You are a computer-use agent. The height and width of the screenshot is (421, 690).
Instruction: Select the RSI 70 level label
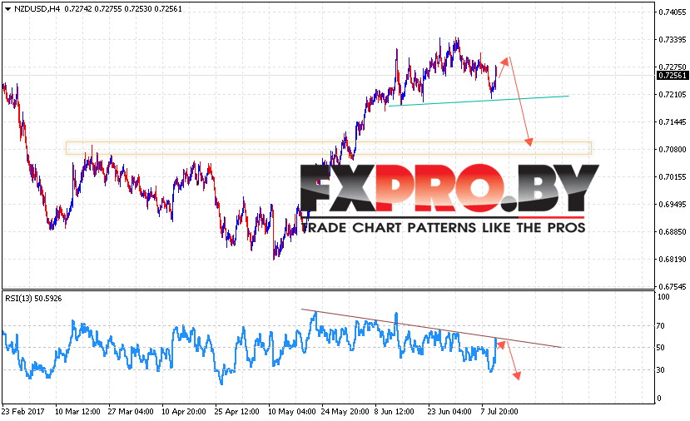661,326
